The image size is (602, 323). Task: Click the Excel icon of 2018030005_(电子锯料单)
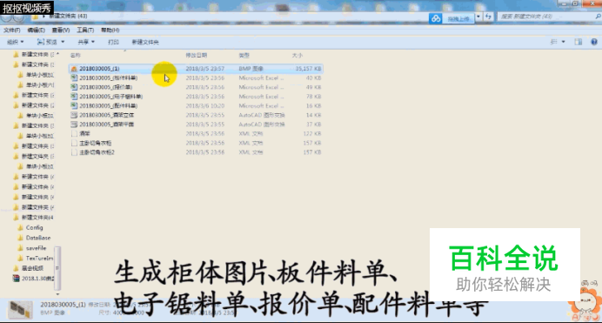click(x=74, y=97)
